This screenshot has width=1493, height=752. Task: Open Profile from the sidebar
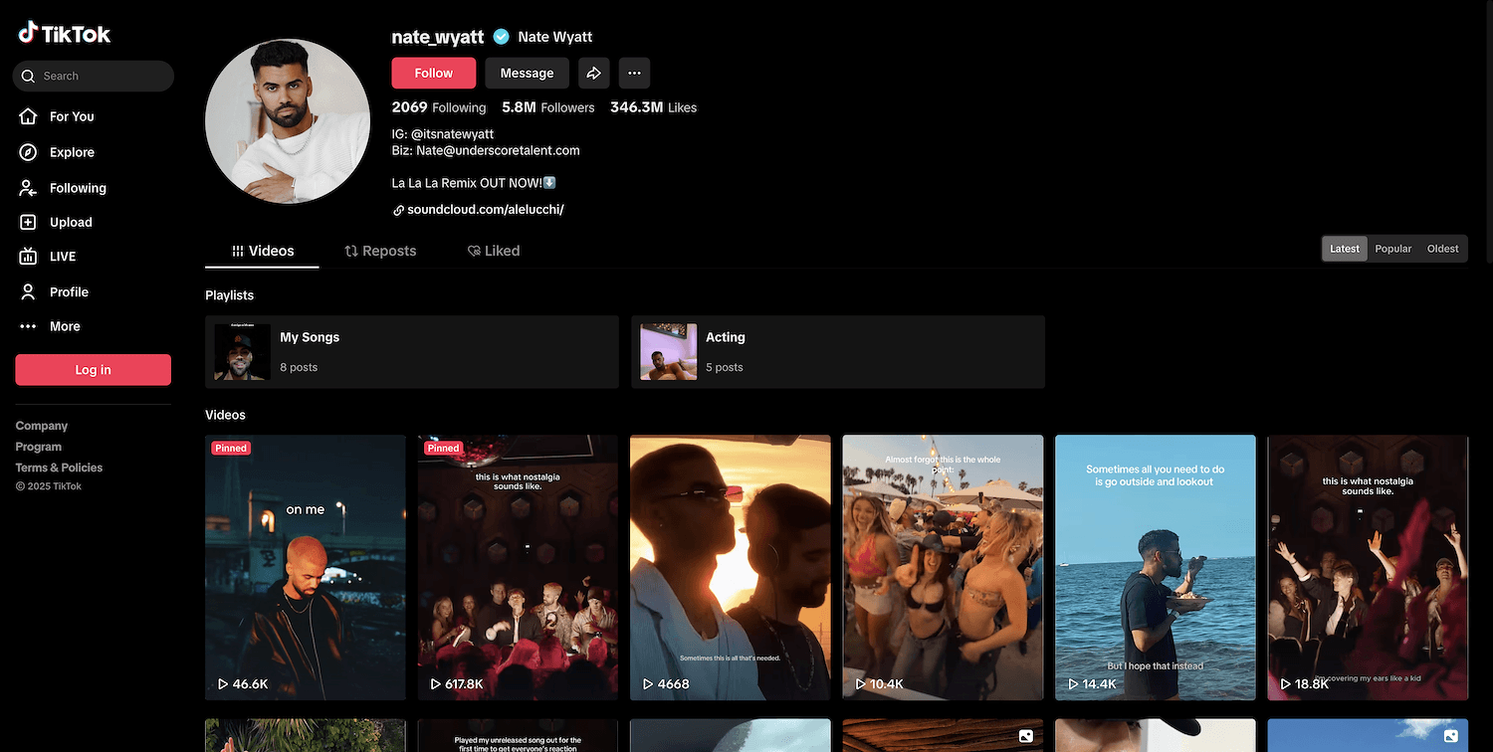point(69,291)
